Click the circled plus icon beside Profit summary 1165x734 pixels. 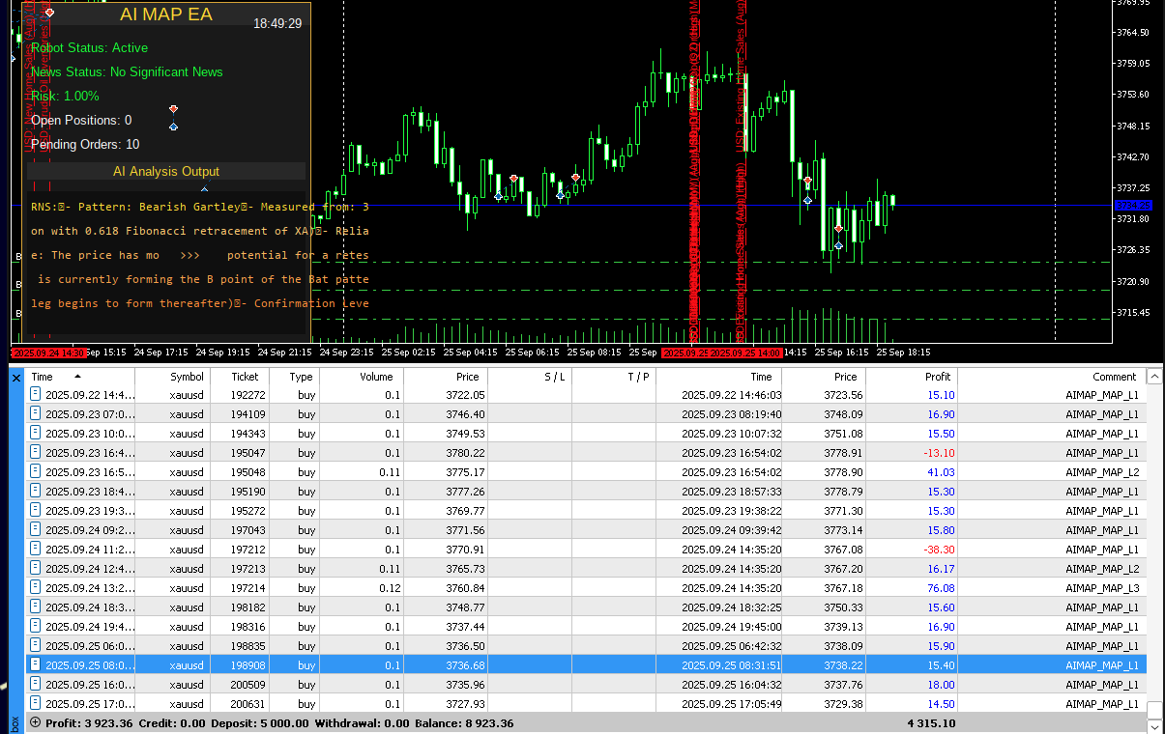tap(36, 722)
